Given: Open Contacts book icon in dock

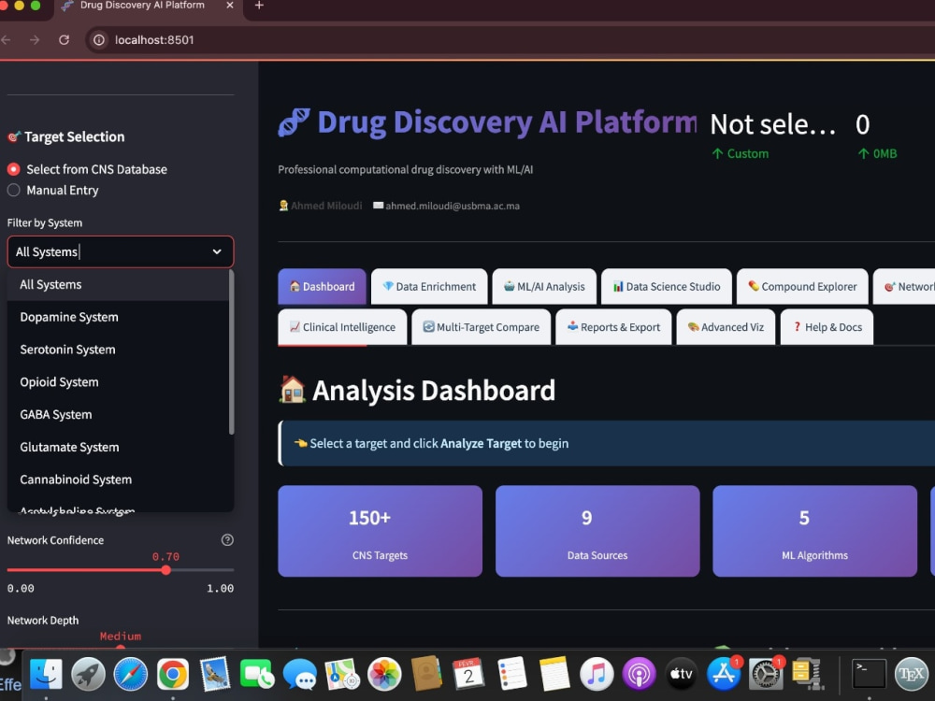Looking at the screenshot, I should (426, 674).
